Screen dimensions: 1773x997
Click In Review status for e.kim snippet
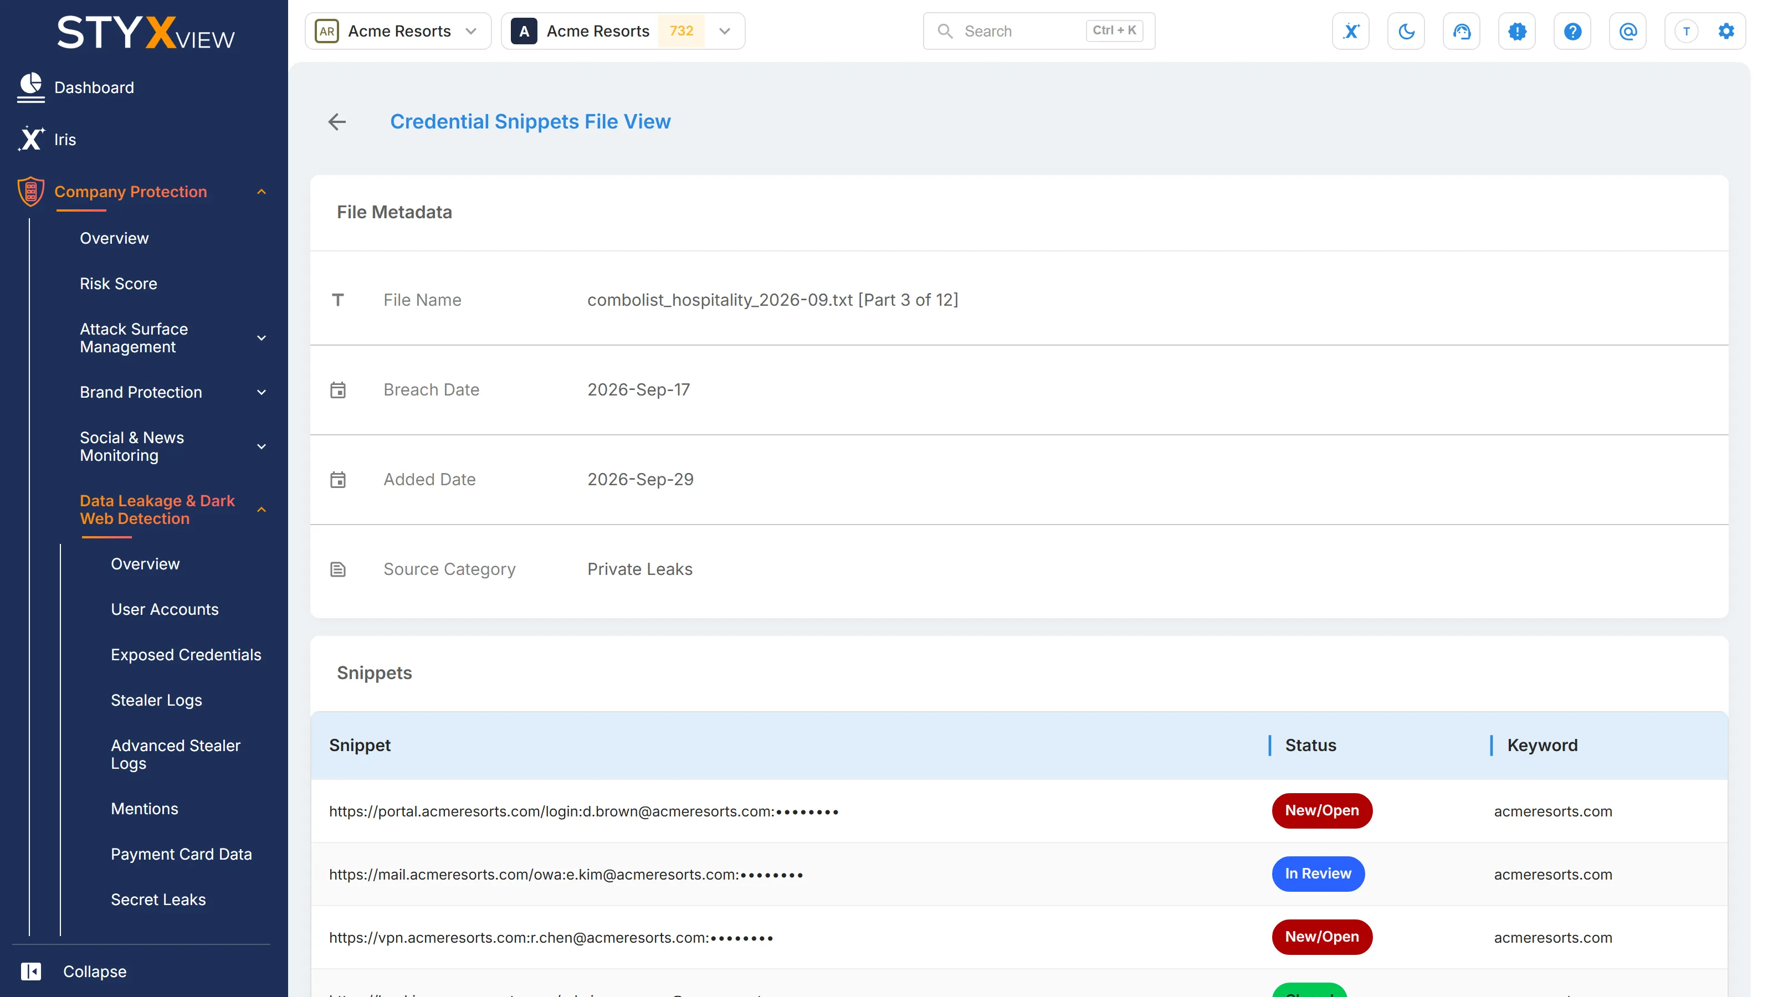coord(1318,873)
